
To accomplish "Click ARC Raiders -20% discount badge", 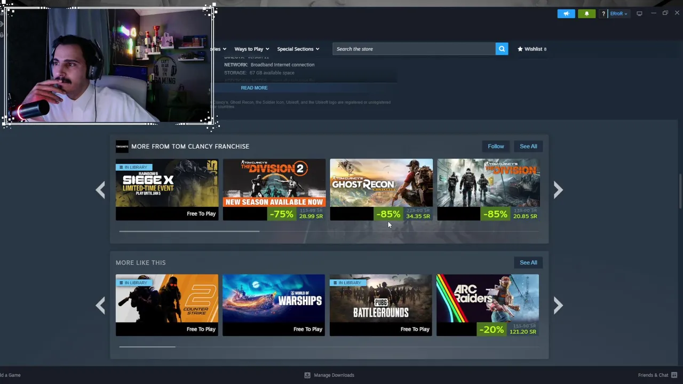I will pyautogui.click(x=491, y=330).
